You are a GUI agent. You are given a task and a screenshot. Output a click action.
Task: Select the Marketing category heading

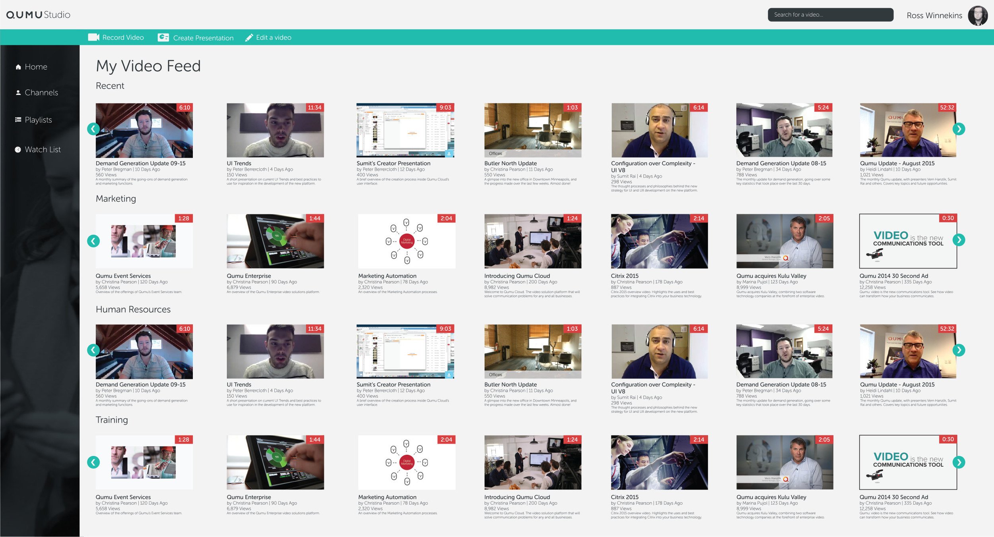(115, 199)
